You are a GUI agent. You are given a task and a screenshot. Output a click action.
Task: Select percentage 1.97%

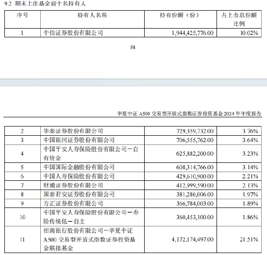pyautogui.click(x=250, y=194)
